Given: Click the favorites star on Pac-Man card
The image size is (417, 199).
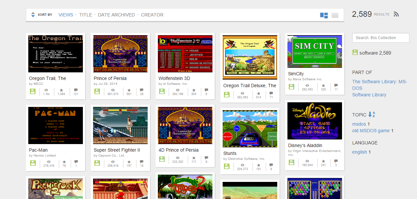Looking at the screenshot, I should click(x=64, y=162).
